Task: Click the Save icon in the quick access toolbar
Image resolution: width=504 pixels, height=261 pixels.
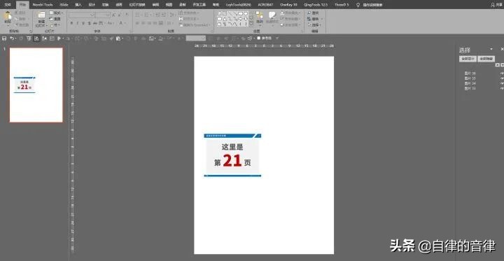Action: [4, 38]
